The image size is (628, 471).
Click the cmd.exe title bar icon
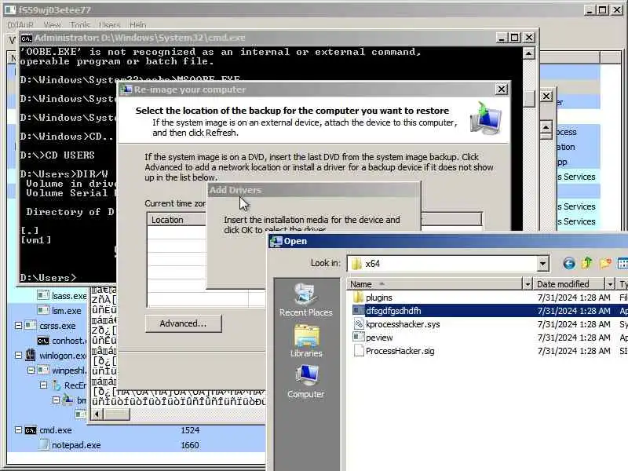click(27, 38)
